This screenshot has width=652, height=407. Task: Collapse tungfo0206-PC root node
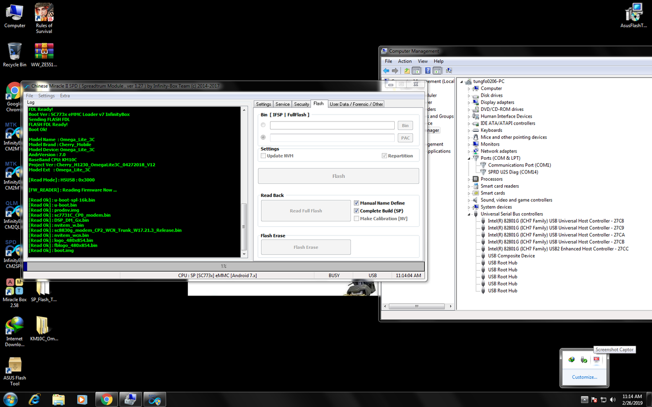[462, 81]
